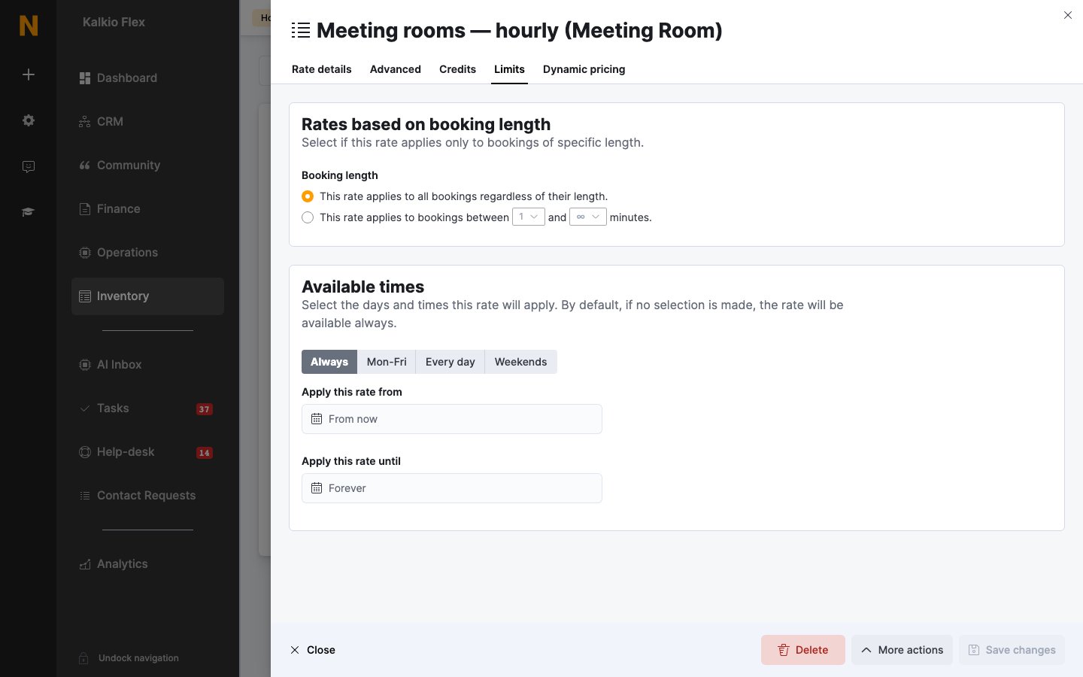Switch to the Rate details tab

322,69
